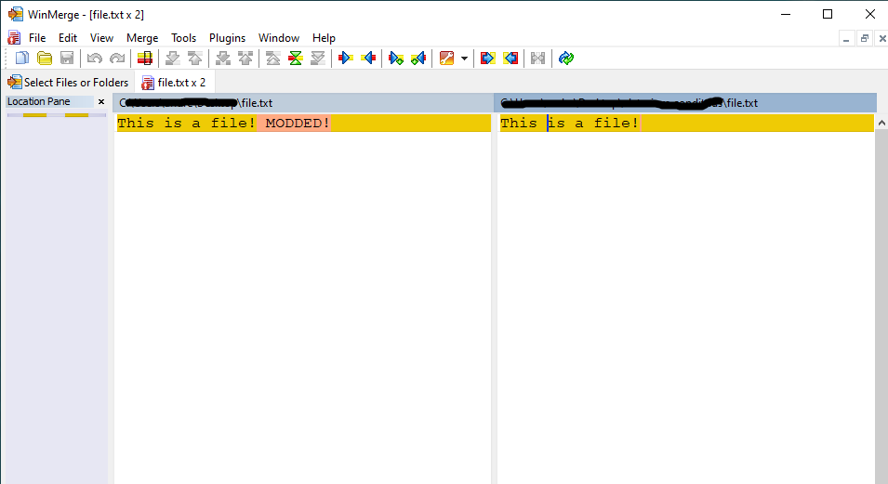This screenshot has width=888, height=484.
Task: Restore the inner document window
Action: click(864, 38)
